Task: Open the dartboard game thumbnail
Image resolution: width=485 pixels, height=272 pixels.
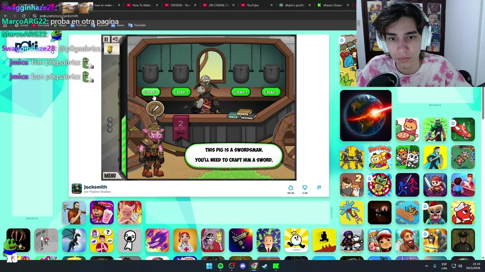Action: click(x=380, y=185)
